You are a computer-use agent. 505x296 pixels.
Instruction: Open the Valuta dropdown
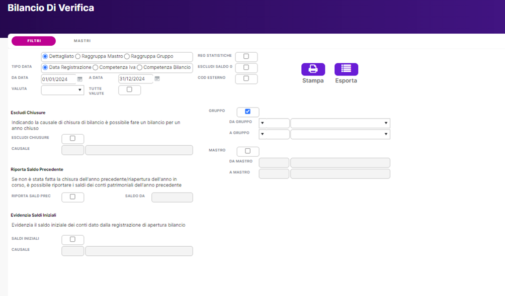[62, 90]
